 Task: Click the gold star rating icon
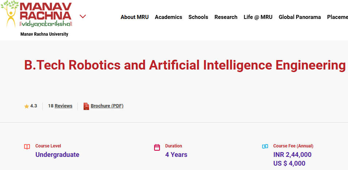(x=27, y=106)
